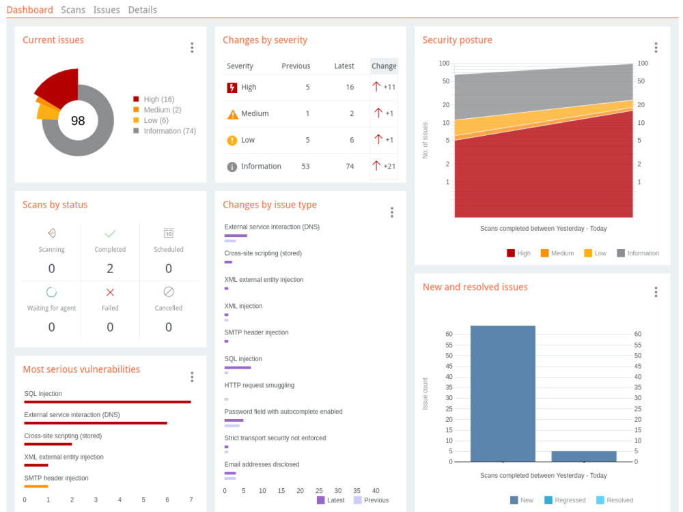Toggle New series in resolved issues legend
This screenshot has width=683, height=512.
tap(522, 500)
